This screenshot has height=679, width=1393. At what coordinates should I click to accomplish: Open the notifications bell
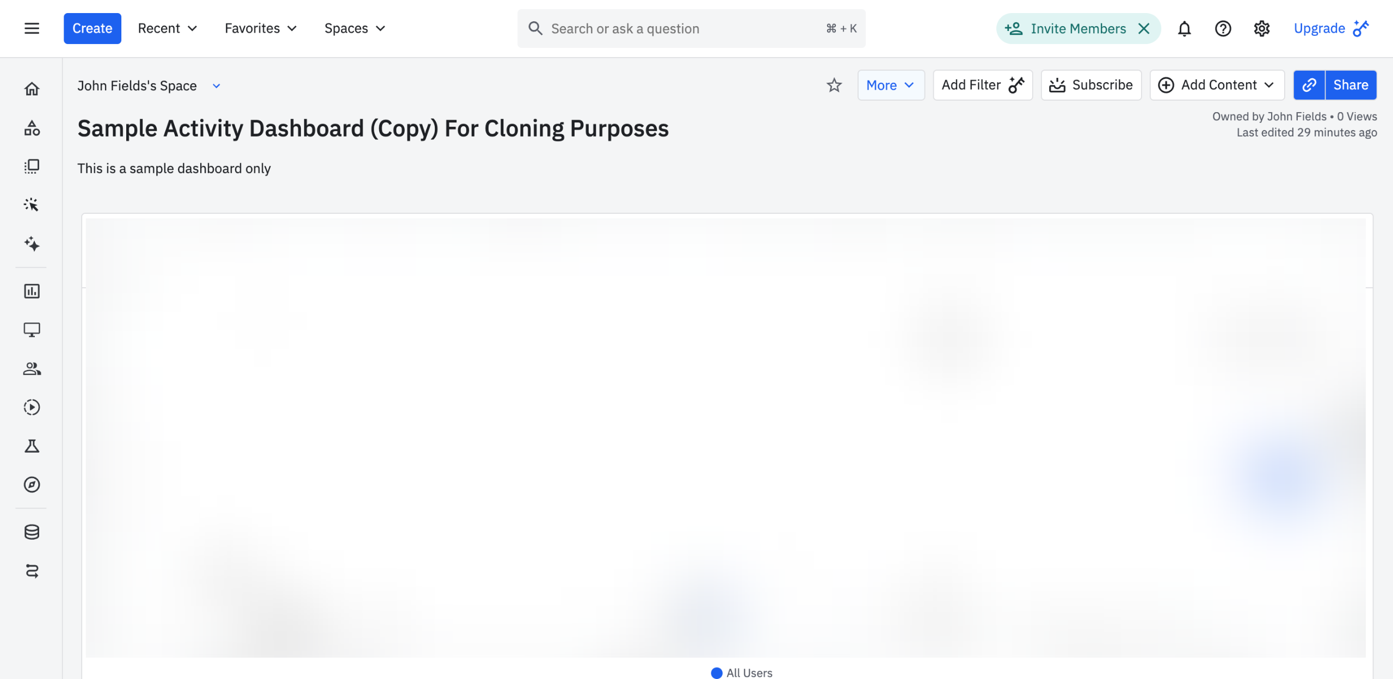1184,28
